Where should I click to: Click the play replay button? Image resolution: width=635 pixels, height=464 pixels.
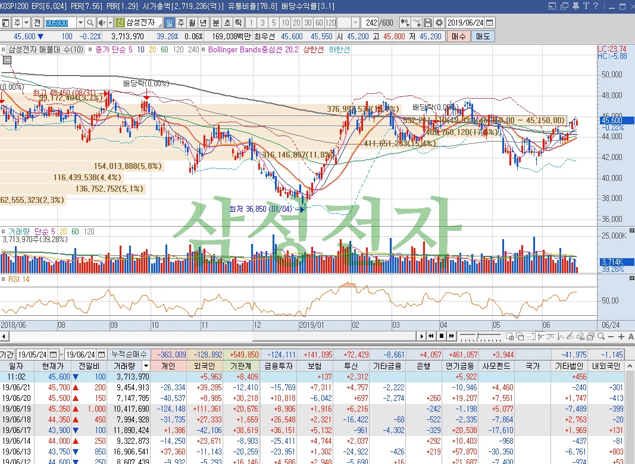point(421,336)
